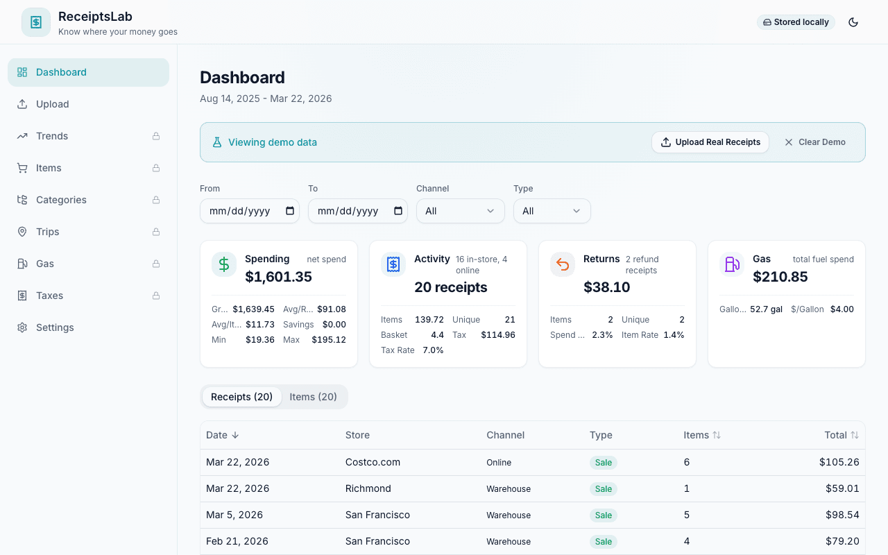Click the Stored locally badge
Screen dimensions: 888x555
tap(796, 22)
